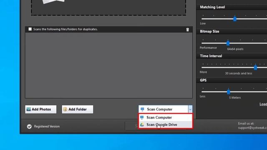This screenshot has width=267, height=150.
Task: Click the trash icon to clear the scan list
Action: 187,30
